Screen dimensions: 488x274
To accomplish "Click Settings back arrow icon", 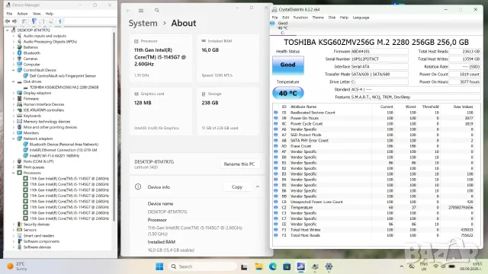I will click(128, 11).
